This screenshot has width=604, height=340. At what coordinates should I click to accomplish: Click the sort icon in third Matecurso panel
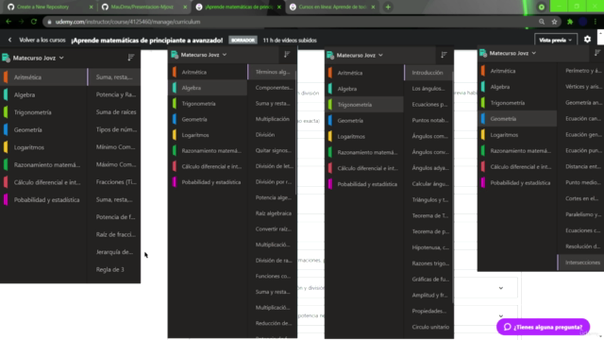click(x=444, y=55)
